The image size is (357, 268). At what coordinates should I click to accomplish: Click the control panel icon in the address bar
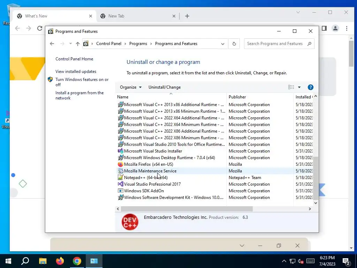tap(86, 44)
